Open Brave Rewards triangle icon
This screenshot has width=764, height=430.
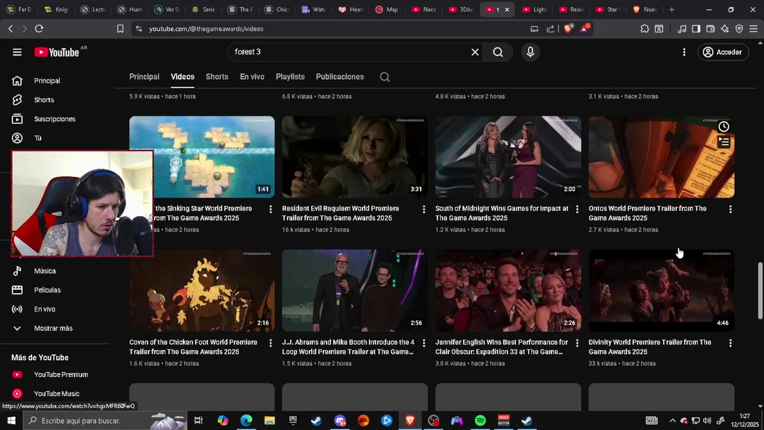(584, 28)
